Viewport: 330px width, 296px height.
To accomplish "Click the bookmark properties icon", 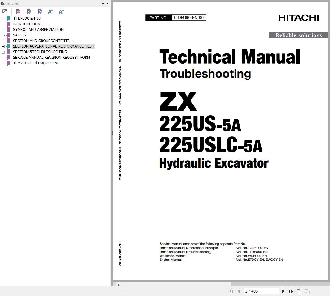I will [40, 11].
